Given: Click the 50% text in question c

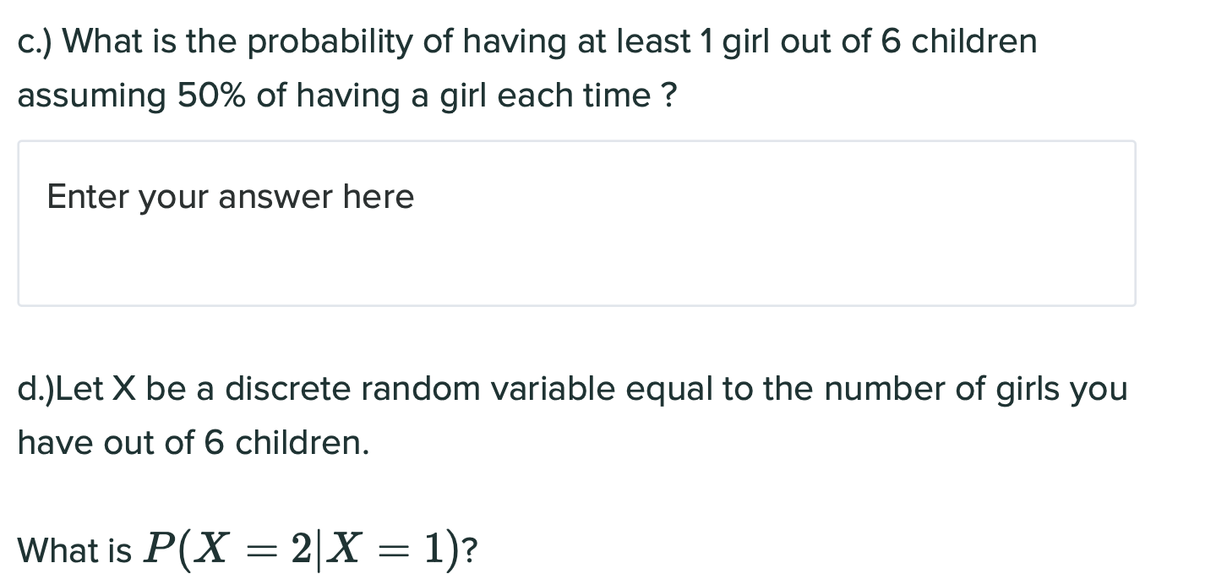Looking at the screenshot, I should 212,96.
